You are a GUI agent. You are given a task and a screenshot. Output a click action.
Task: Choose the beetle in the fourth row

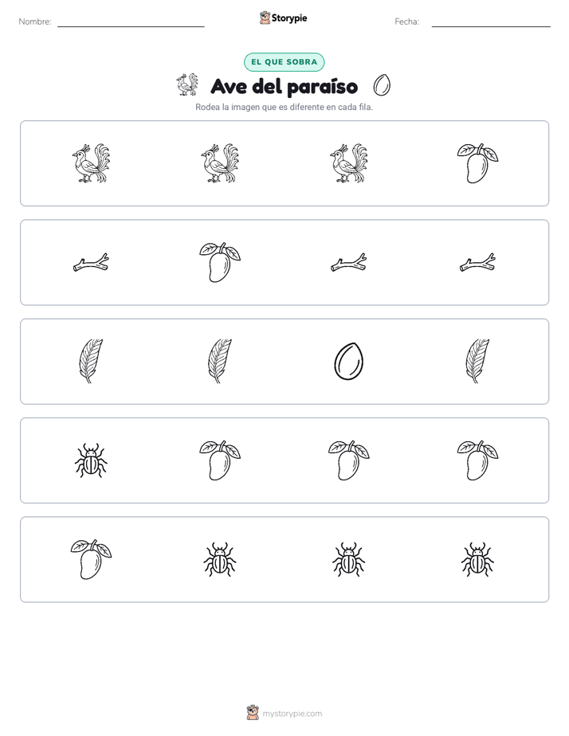[91, 460]
